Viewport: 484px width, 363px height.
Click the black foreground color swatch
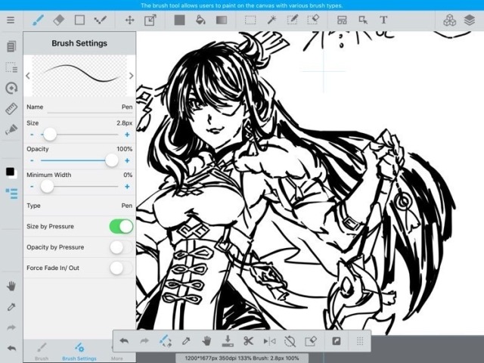pos(10,172)
